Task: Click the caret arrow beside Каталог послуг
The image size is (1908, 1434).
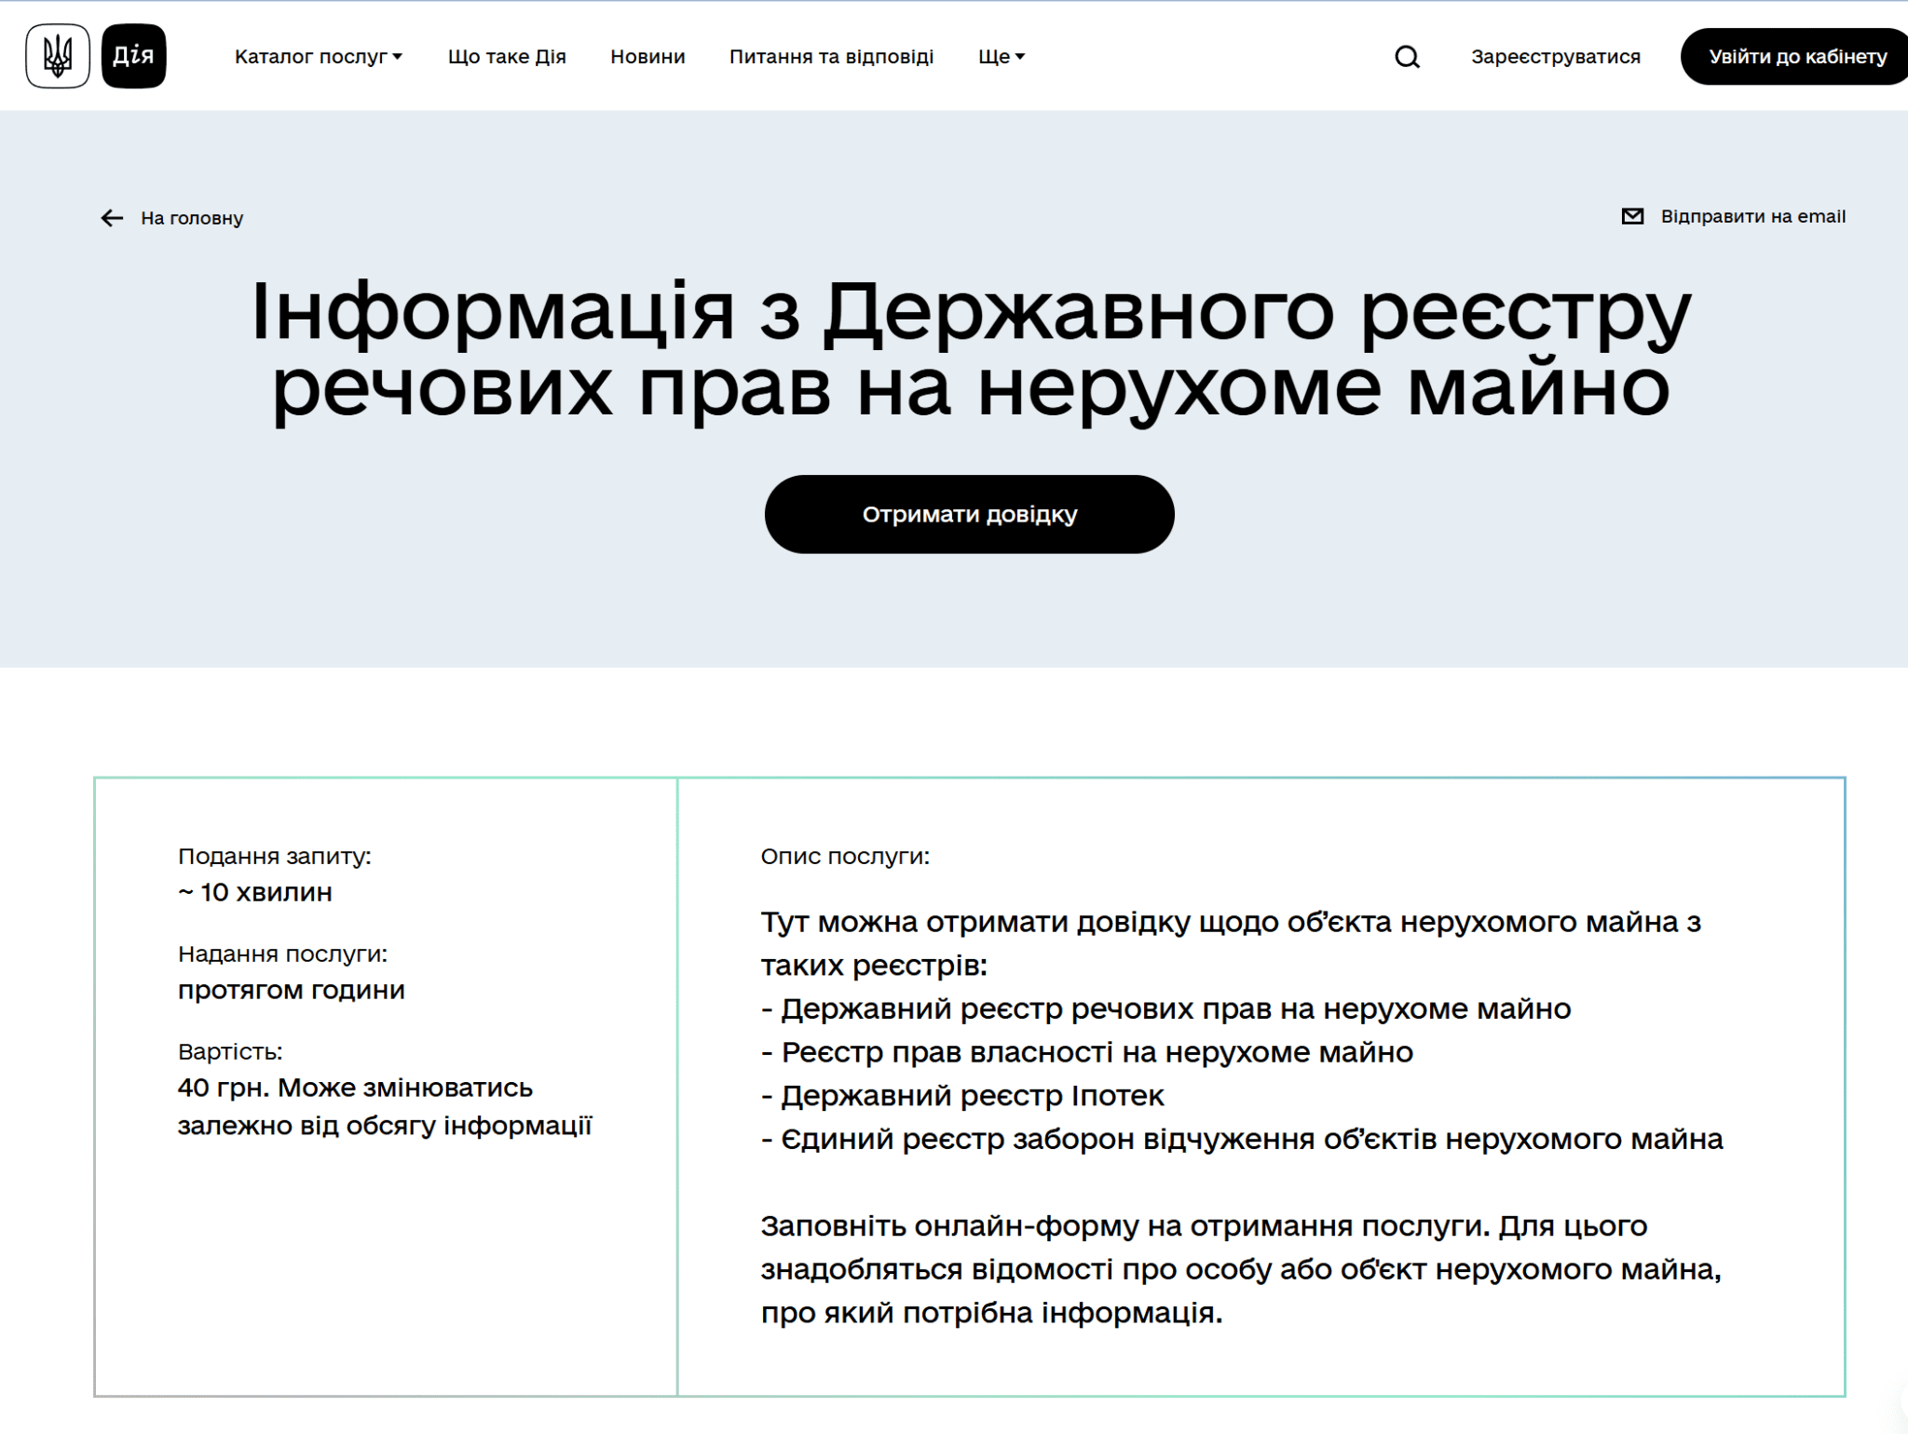Action: (x=398, y=57)
